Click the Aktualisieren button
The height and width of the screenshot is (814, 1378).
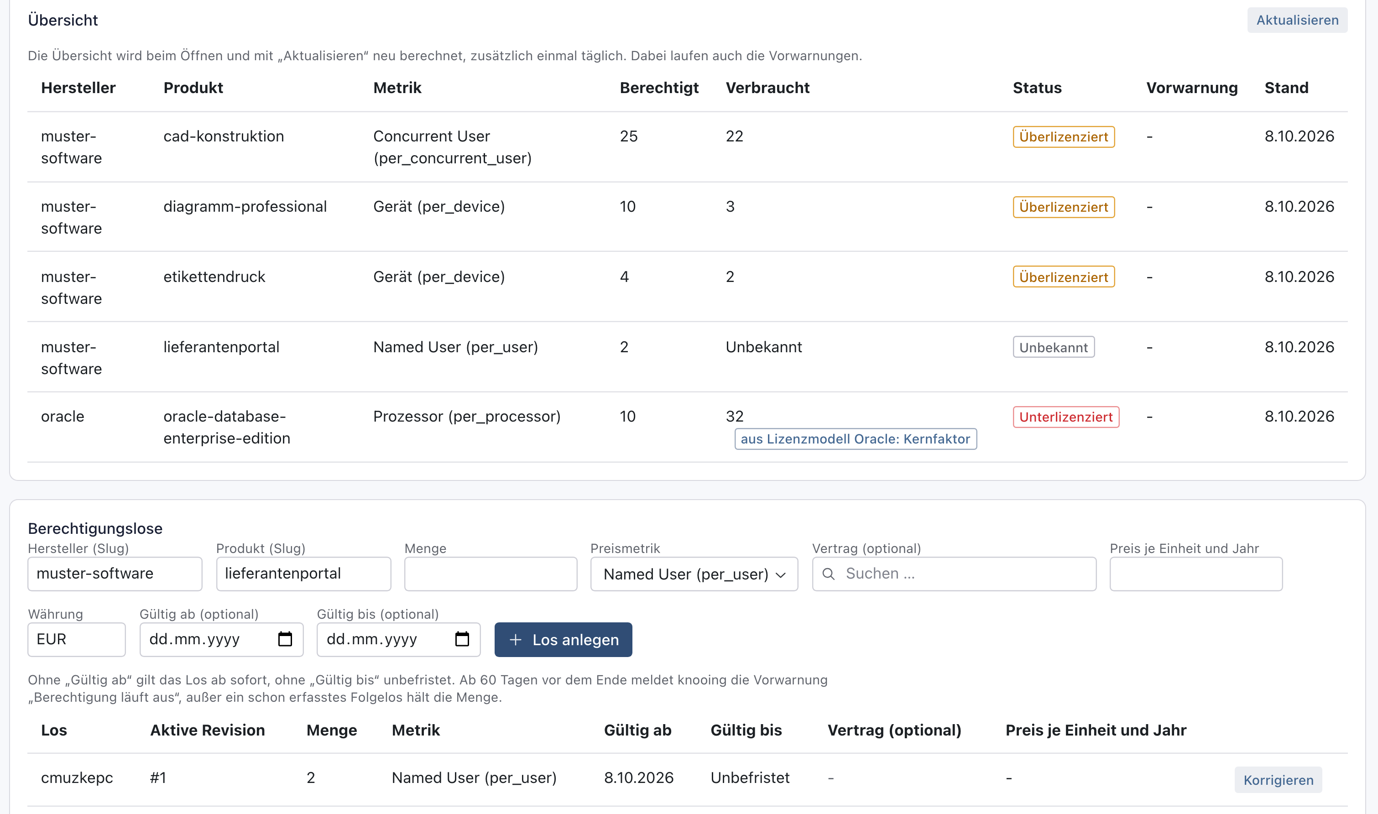pos(1297,20)
